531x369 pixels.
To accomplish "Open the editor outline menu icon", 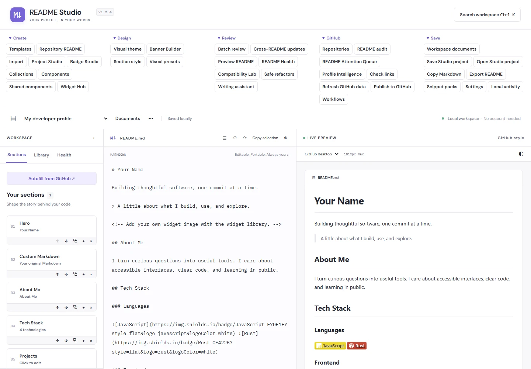I will [x=225, y=138].
